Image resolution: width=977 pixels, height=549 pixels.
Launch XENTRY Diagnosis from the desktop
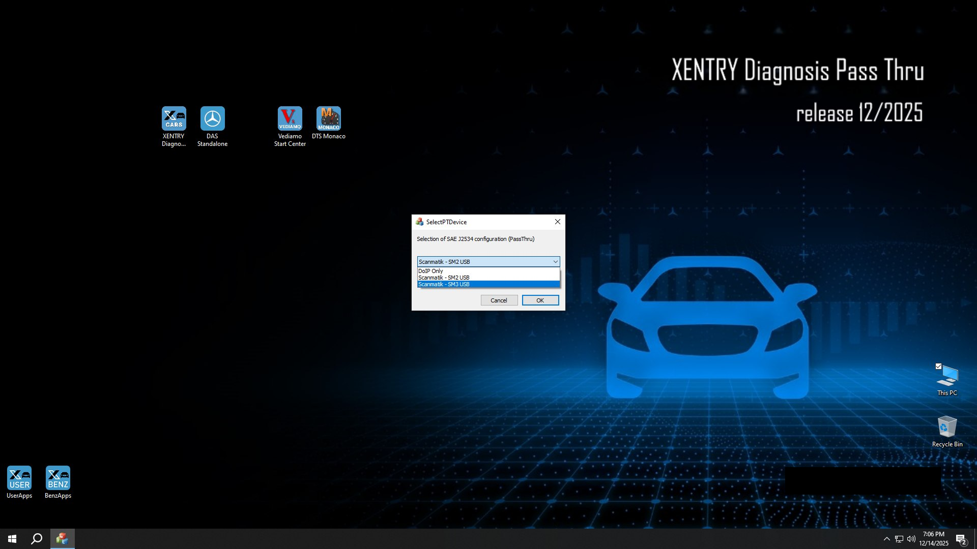click(x=174, y=118)
